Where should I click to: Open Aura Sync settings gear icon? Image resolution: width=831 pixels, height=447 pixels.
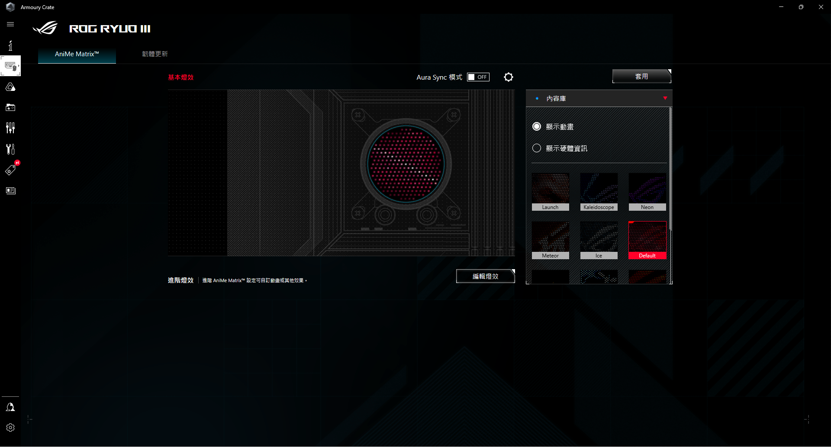tap(509, 77)
